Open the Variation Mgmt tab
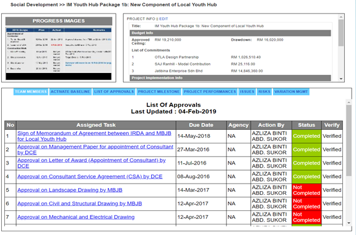 tap(291, 92)
